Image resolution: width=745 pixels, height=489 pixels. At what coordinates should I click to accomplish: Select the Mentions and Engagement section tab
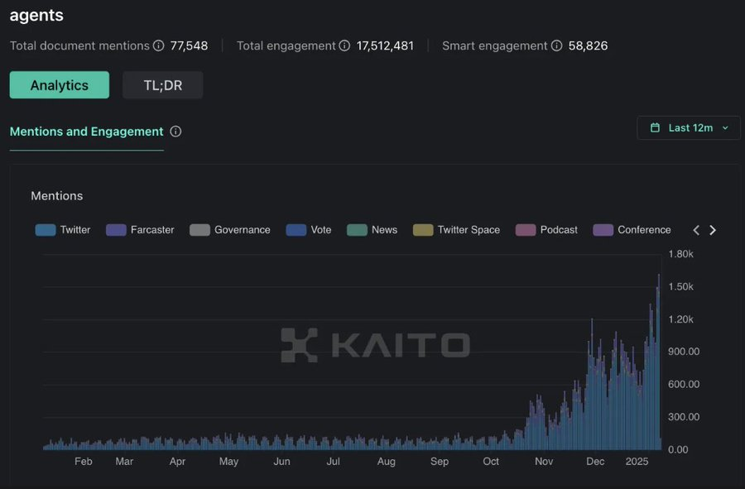click(86, 132)
